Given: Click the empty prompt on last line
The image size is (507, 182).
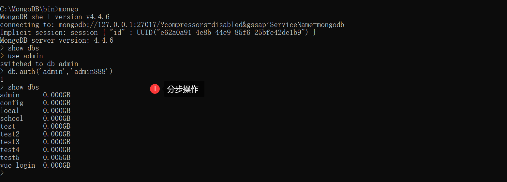Looking at the screenshot, I should [x=2, y=173].
